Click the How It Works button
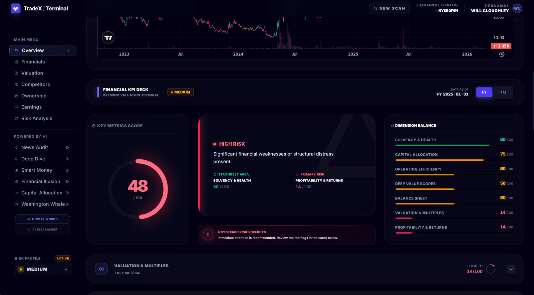 tap(42, 219)
